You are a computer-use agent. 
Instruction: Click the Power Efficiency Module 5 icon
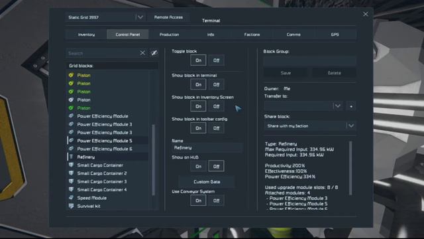click(71, 140)
